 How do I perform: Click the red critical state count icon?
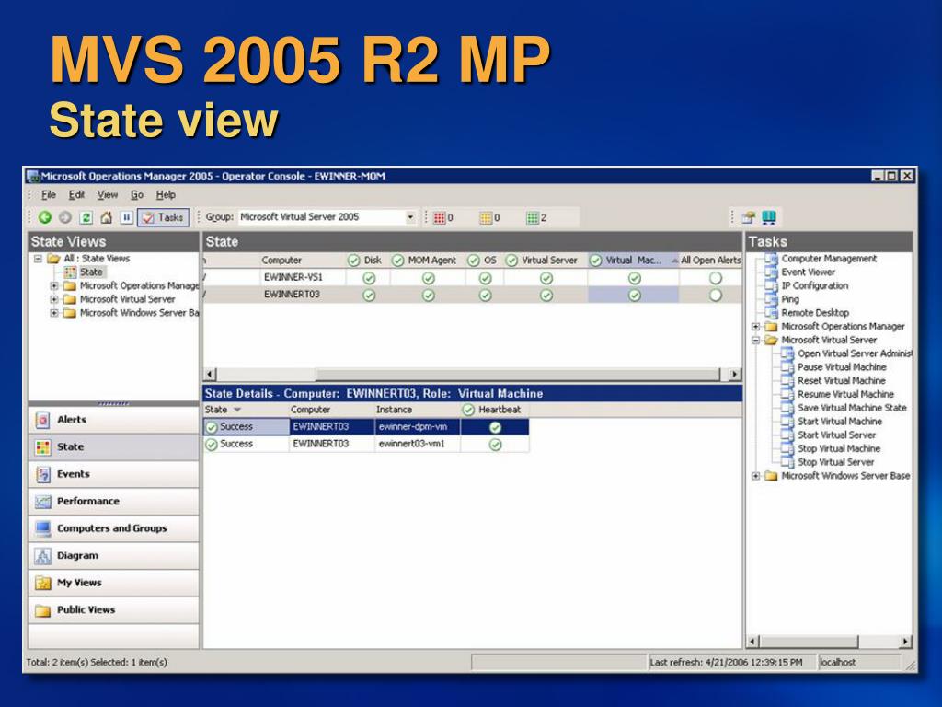click(439, 217)
